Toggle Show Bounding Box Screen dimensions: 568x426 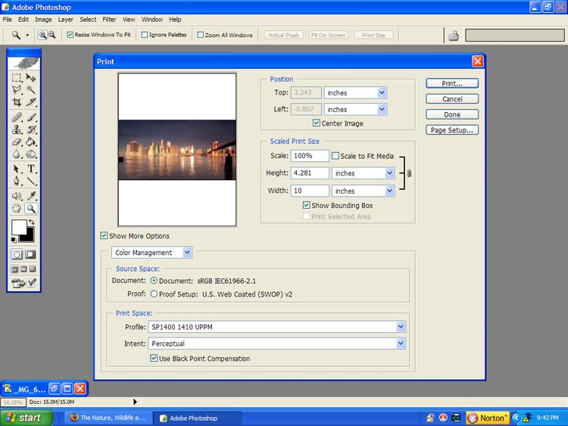pyautogui.click(x=307, y=205)
